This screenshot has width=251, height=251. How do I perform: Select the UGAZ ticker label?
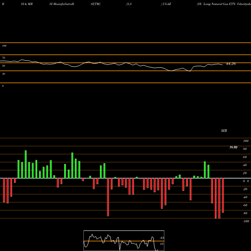coord(167,4)
